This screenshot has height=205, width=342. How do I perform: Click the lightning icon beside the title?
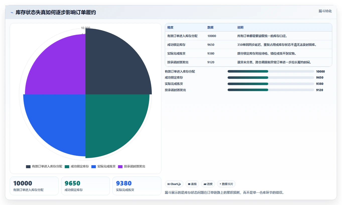point(12,13)
